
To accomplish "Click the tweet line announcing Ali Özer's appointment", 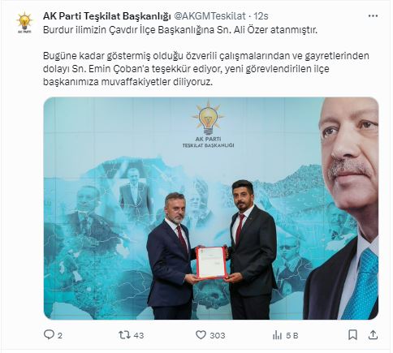I will pos(180,30).
